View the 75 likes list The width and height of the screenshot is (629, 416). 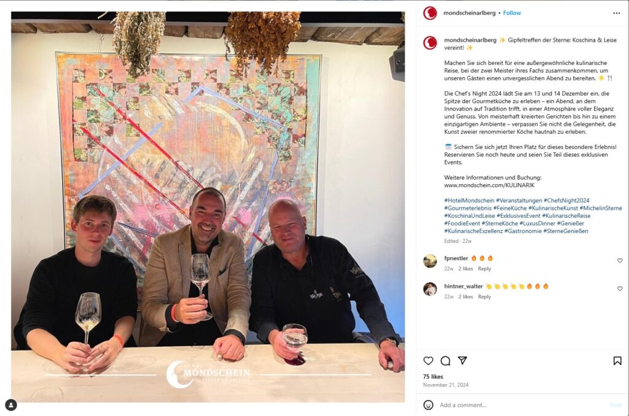click(433, 377)
